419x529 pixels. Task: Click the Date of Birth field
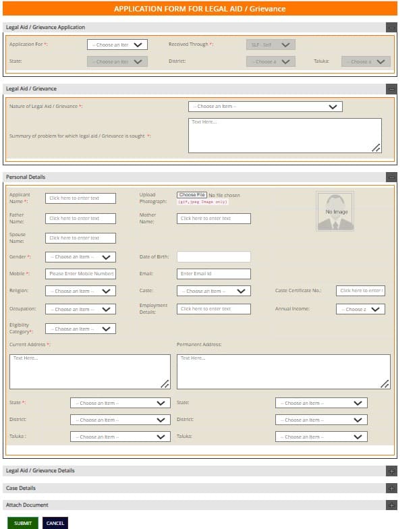[x=213, y=257]
